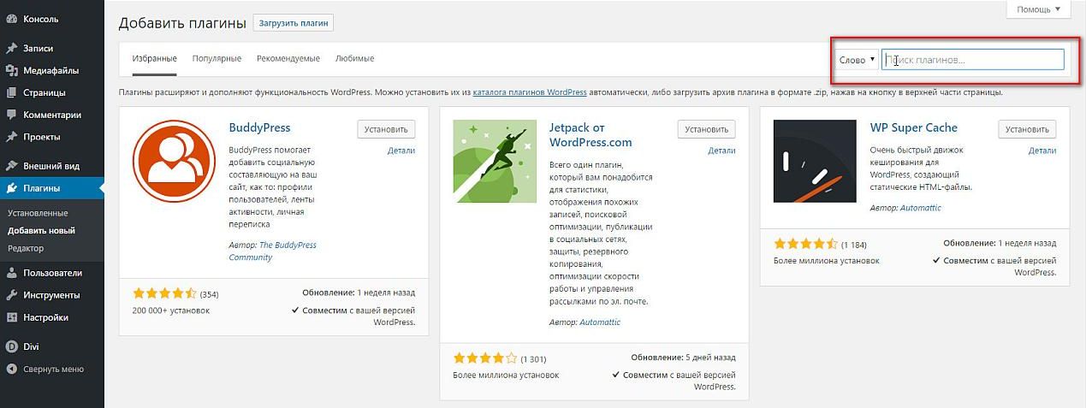The height and width of the screenshot is (408, 1086).
Task: Click the Upload plugin button
Action: pos(293,23)
